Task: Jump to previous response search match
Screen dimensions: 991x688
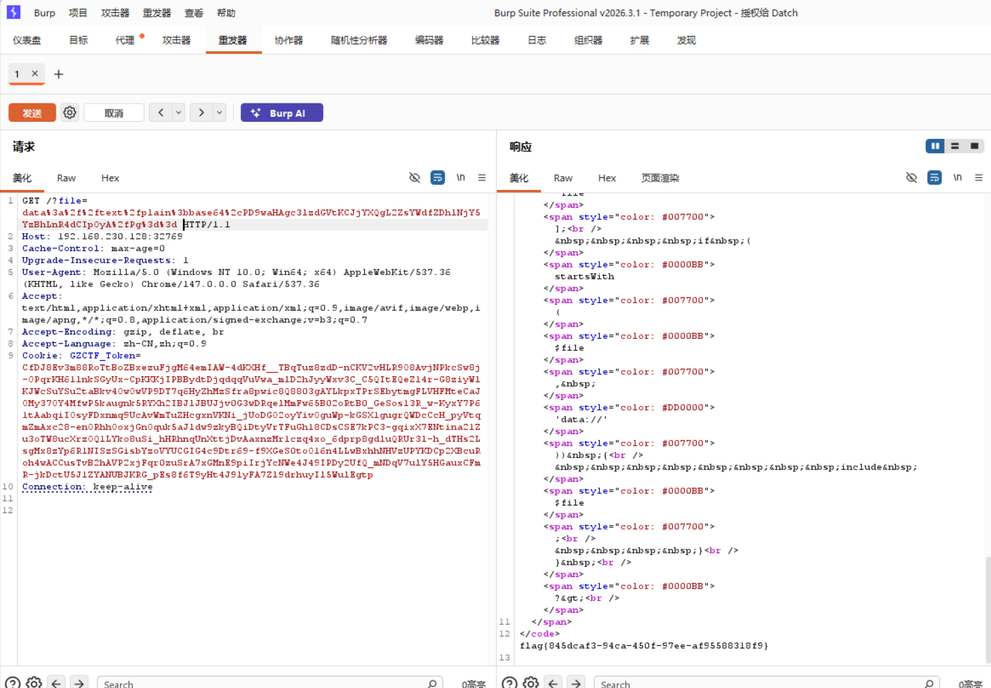Action: [x=553, y=683]
